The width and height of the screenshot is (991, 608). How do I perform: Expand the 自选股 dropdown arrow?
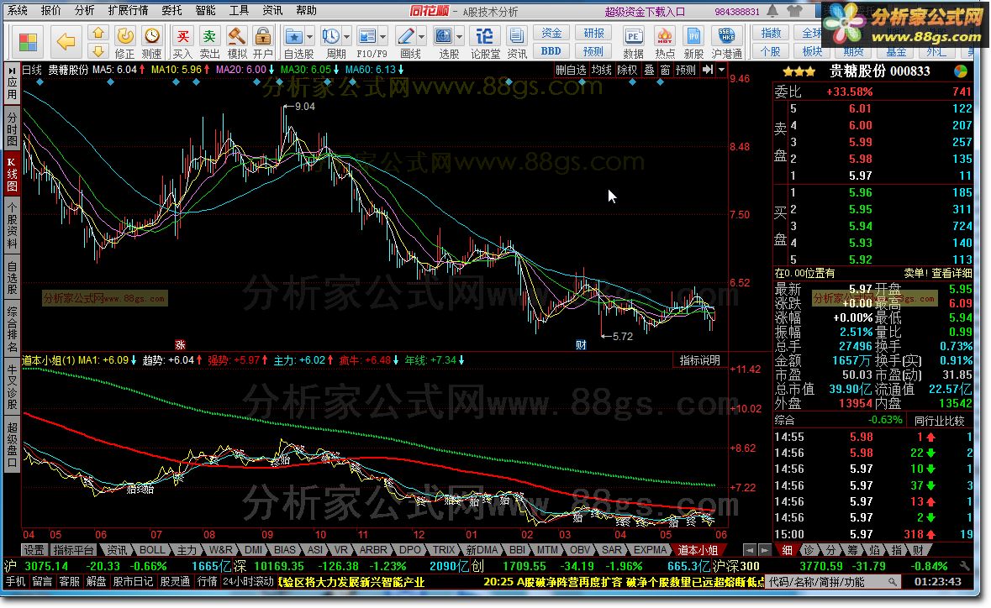tap(309, 37)
